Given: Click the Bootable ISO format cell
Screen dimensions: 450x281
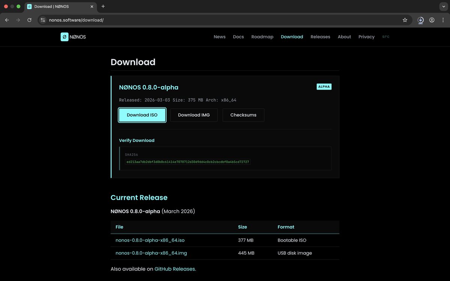Looking at the screenshot, I should point(292,240).
